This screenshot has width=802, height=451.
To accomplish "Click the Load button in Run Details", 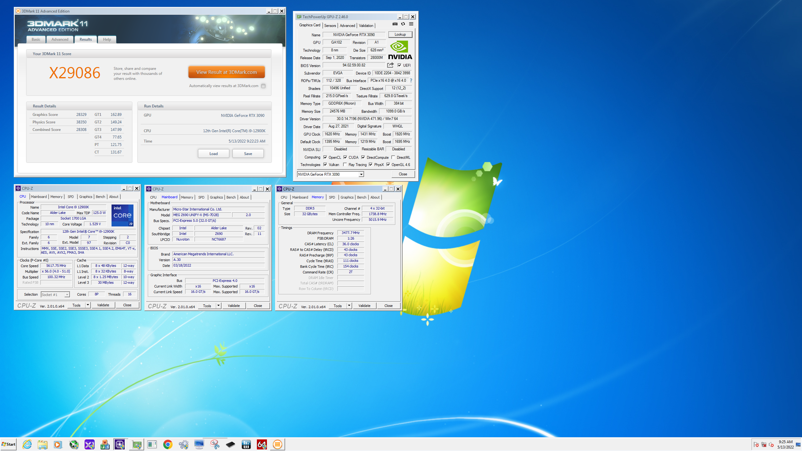I will (214, 153).
